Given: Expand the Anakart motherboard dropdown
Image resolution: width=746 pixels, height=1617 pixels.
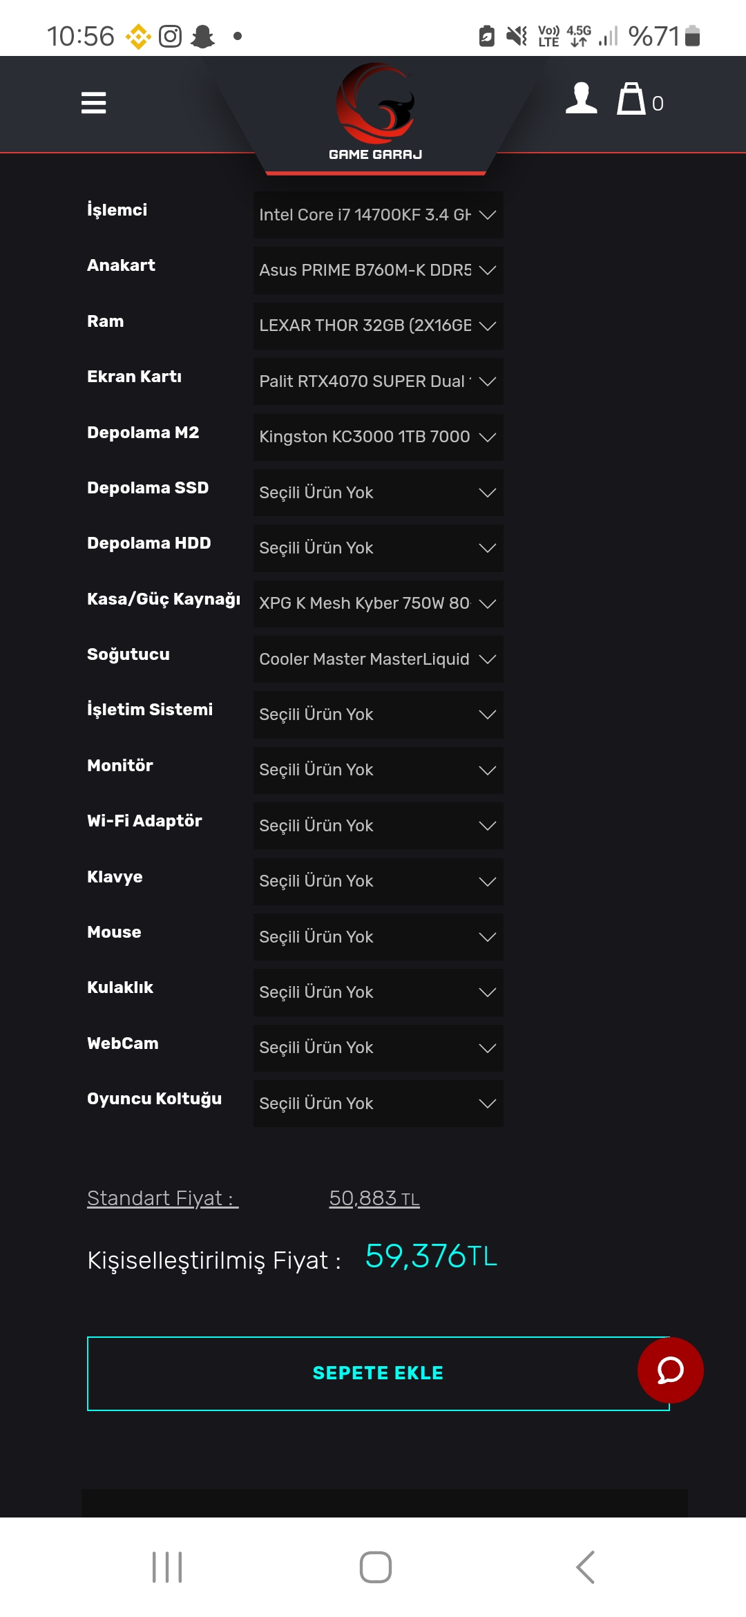Looking at the screenshot, I should 378,270.
